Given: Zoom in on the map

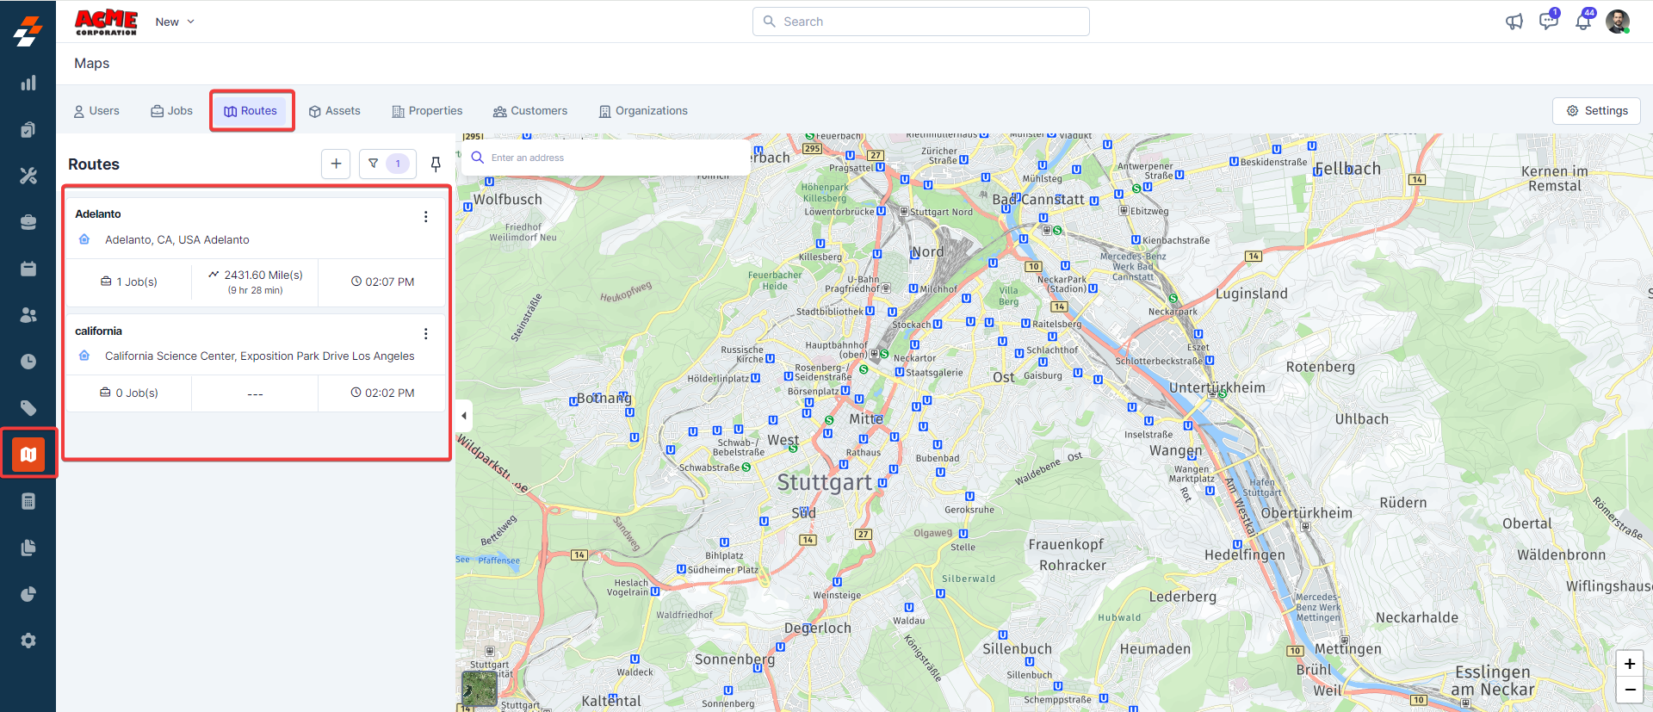Looking at the screenshot, I should pyautogui.click(x=1630, y=664).
